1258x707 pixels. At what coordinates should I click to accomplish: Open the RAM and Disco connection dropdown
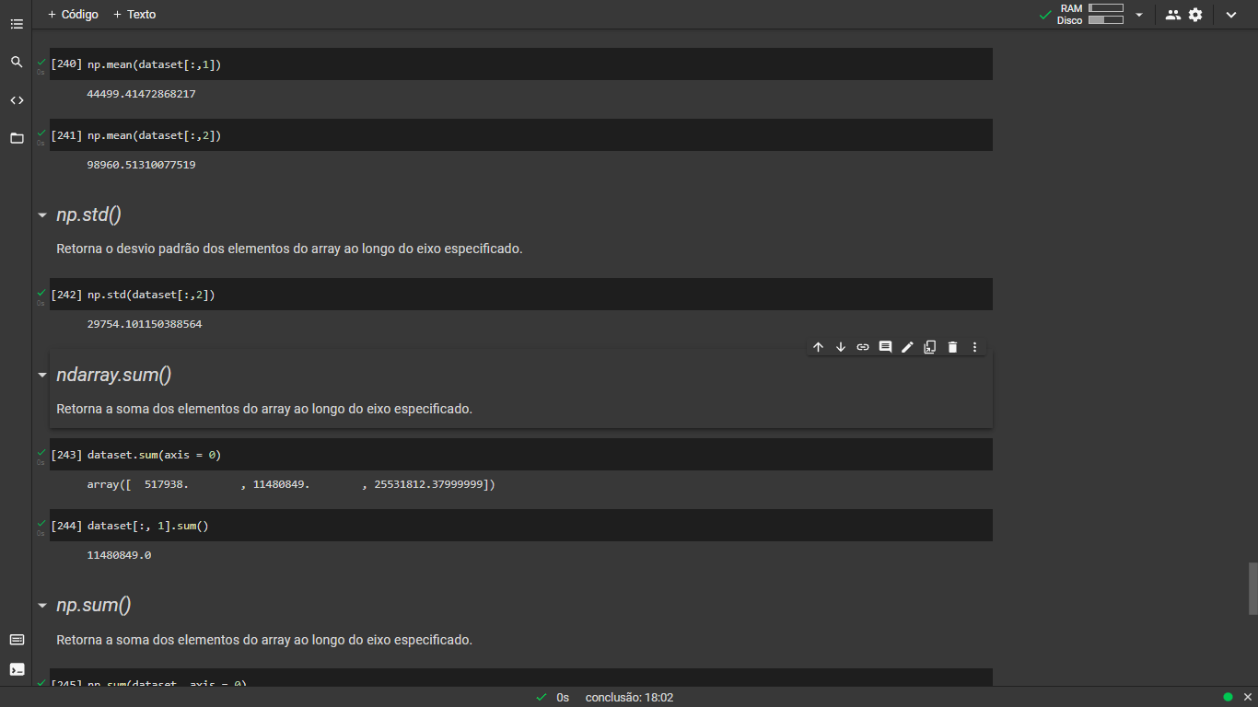click(x=1139, y=15)
